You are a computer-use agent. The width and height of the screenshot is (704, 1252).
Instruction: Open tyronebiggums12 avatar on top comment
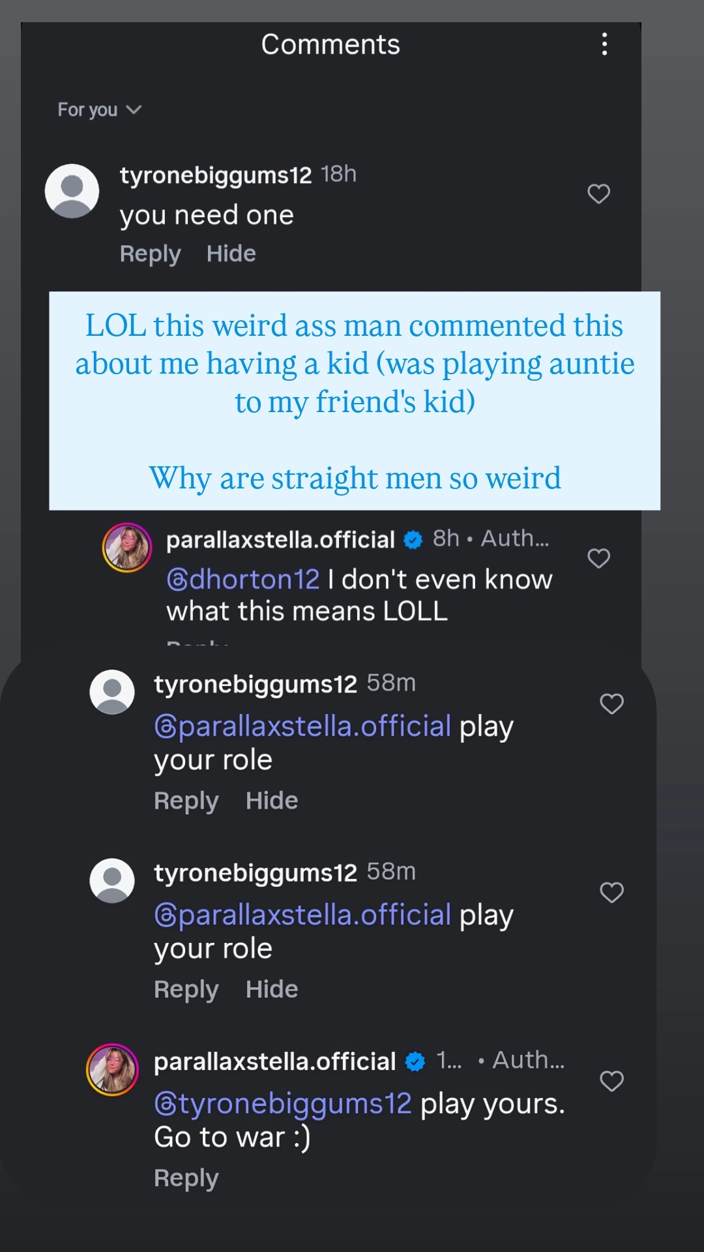72,190
